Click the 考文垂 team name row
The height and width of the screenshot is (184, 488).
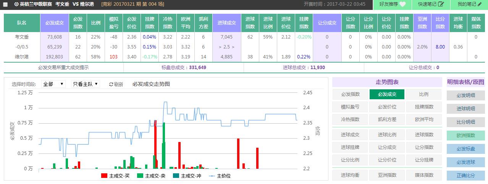pos(22,37)
